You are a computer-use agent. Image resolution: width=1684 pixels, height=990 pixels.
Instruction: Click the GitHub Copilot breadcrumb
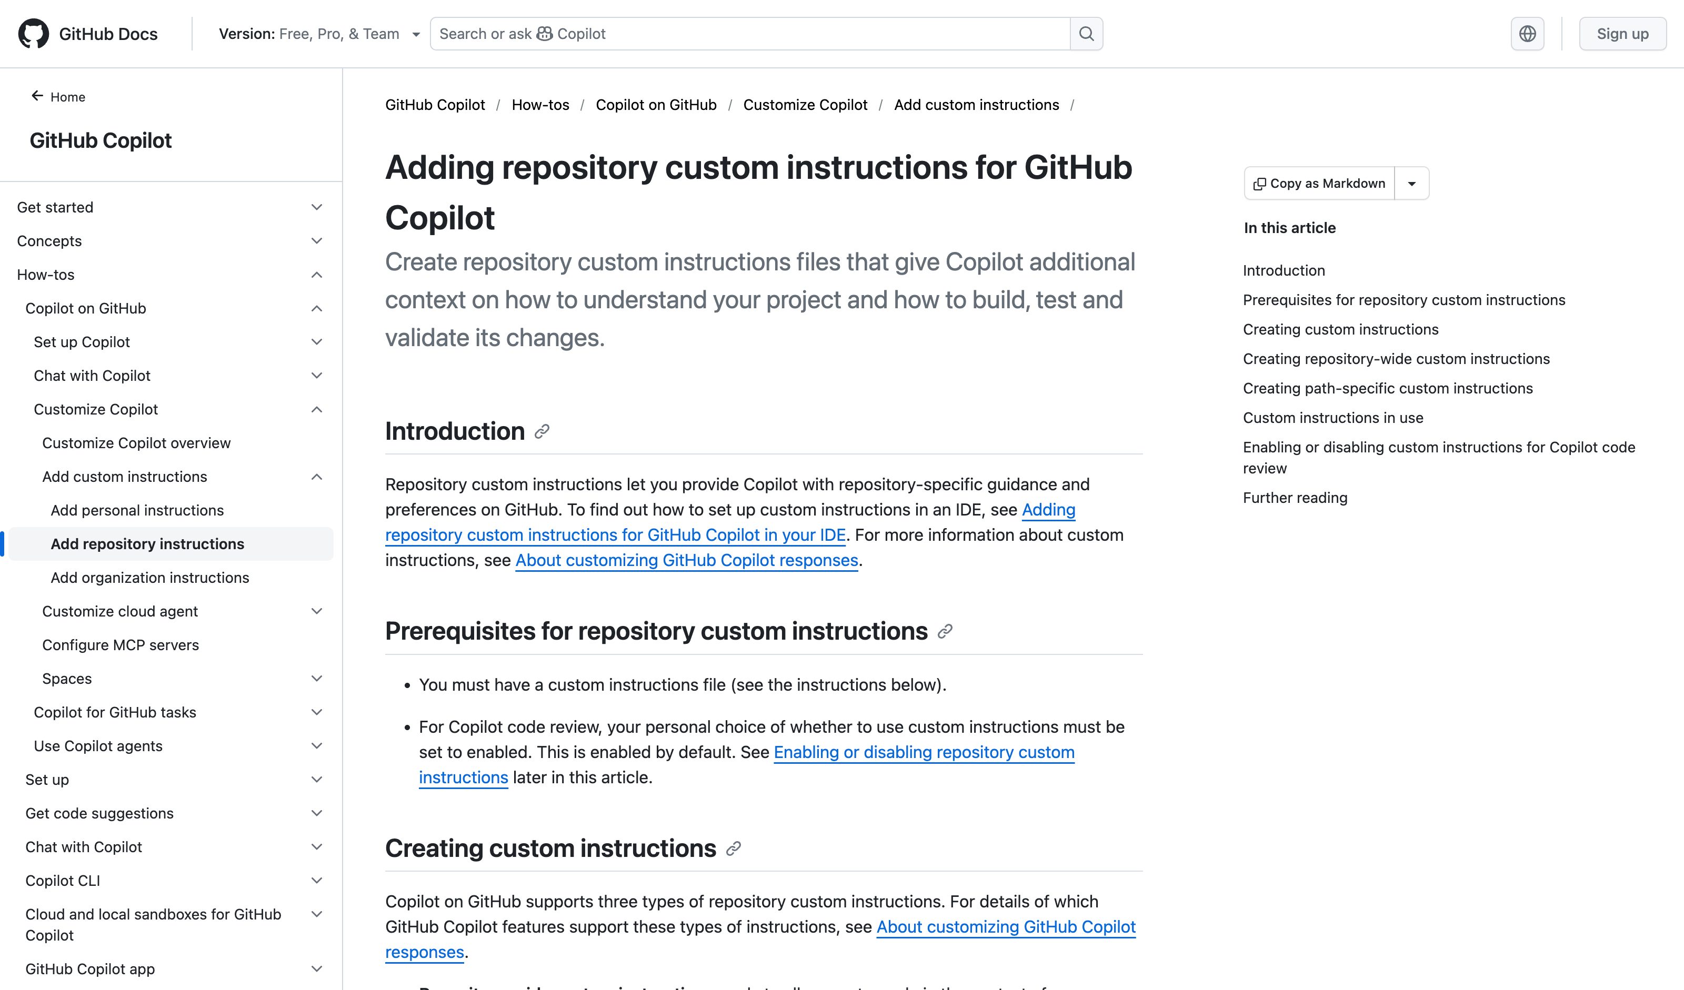tap(435, 105)
